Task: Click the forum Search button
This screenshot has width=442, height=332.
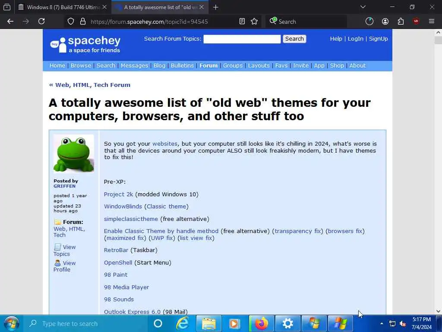Action: pos(294,39)
